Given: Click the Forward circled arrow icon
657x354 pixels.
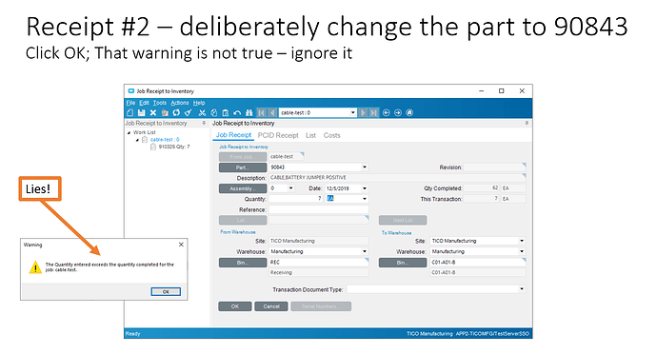Looking at the screenshot, I should click(398, 112).
